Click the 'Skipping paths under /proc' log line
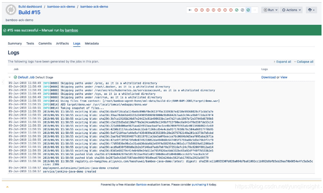The height and width of the screenshot is (193, 323). (83, 83)
